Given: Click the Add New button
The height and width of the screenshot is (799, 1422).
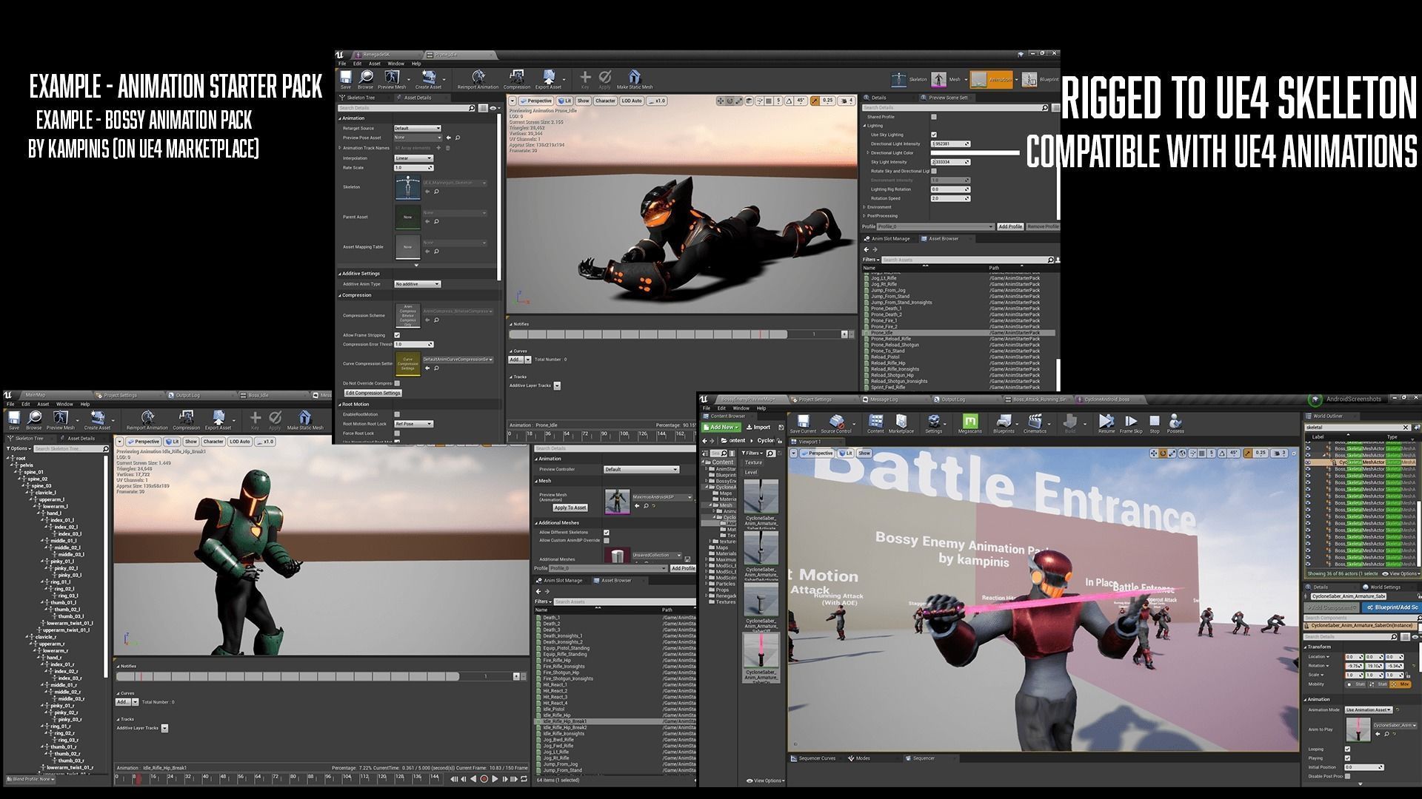Looking at the screenshot, I should (721, 427).
